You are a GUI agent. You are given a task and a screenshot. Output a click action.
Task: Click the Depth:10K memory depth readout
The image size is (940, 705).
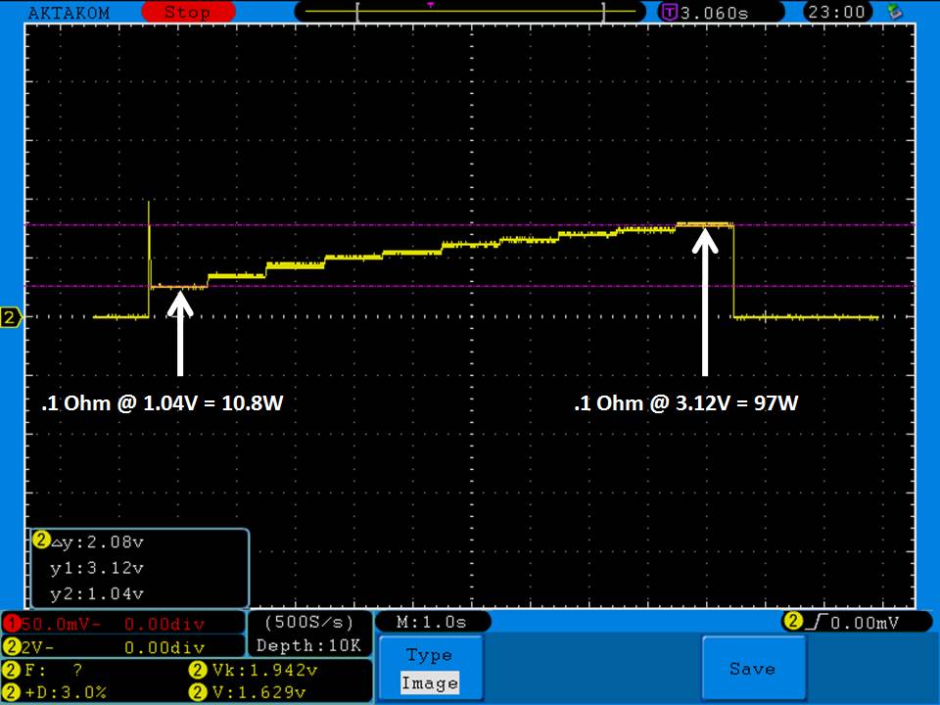coord(308,645)
